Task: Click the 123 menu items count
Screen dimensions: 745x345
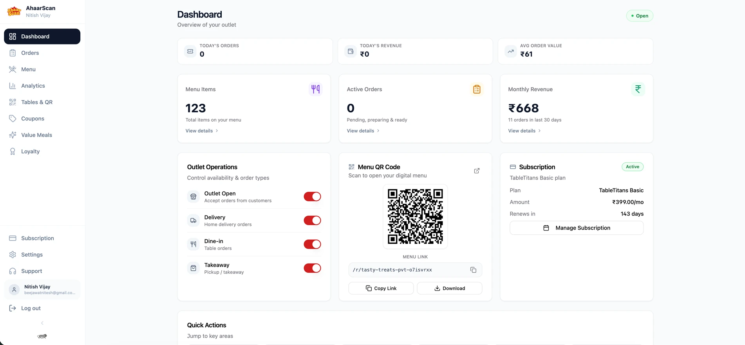Action: point(196,108)
